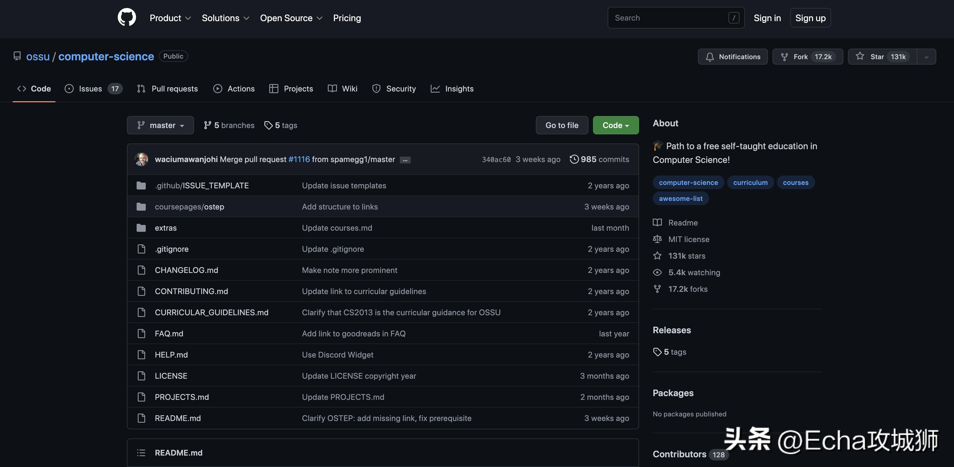Expand the commit message ellipsis
954x467 pixels.
[405, 160]
